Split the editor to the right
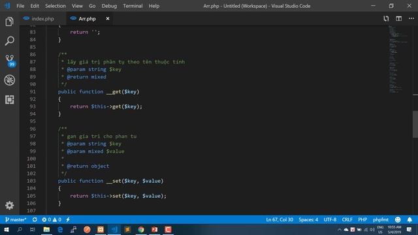This screenshot has width=418, height=235. tap(399, 19)
